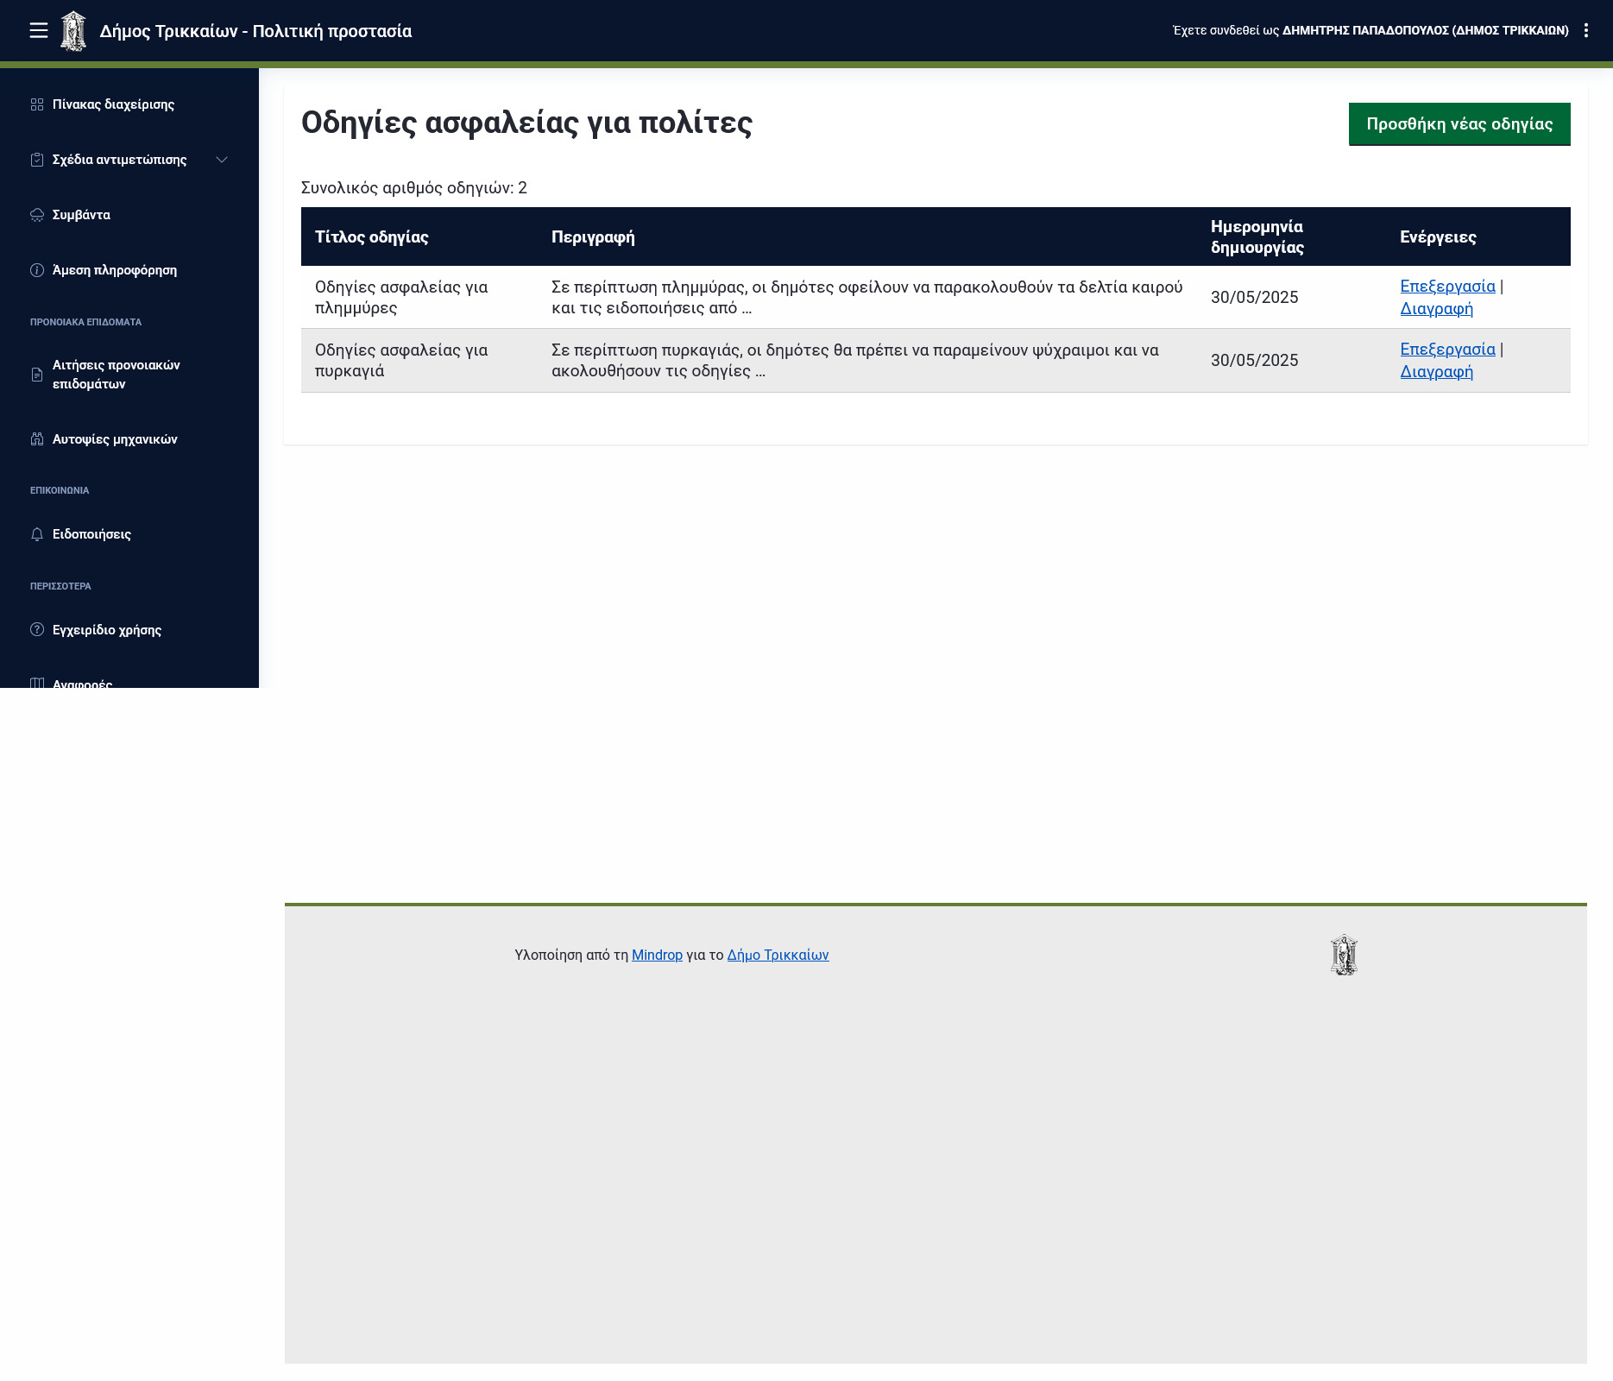
Task: Expand the Σχέδια αντιμετώπισης chevron
Action: (x=222, y=160)
